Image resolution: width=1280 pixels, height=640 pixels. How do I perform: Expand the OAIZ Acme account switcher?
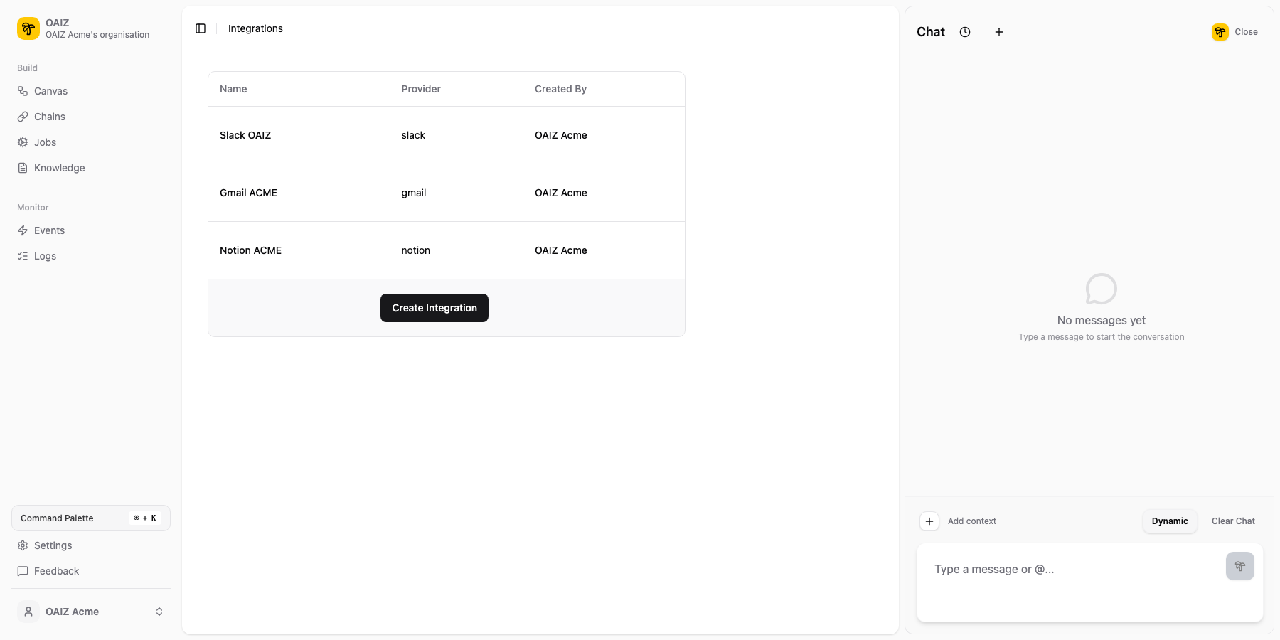point(159,612)
